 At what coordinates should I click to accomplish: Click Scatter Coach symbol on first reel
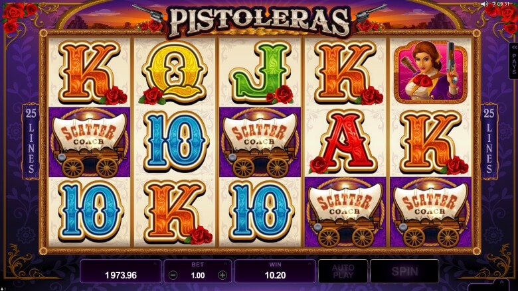pos(90,143)
